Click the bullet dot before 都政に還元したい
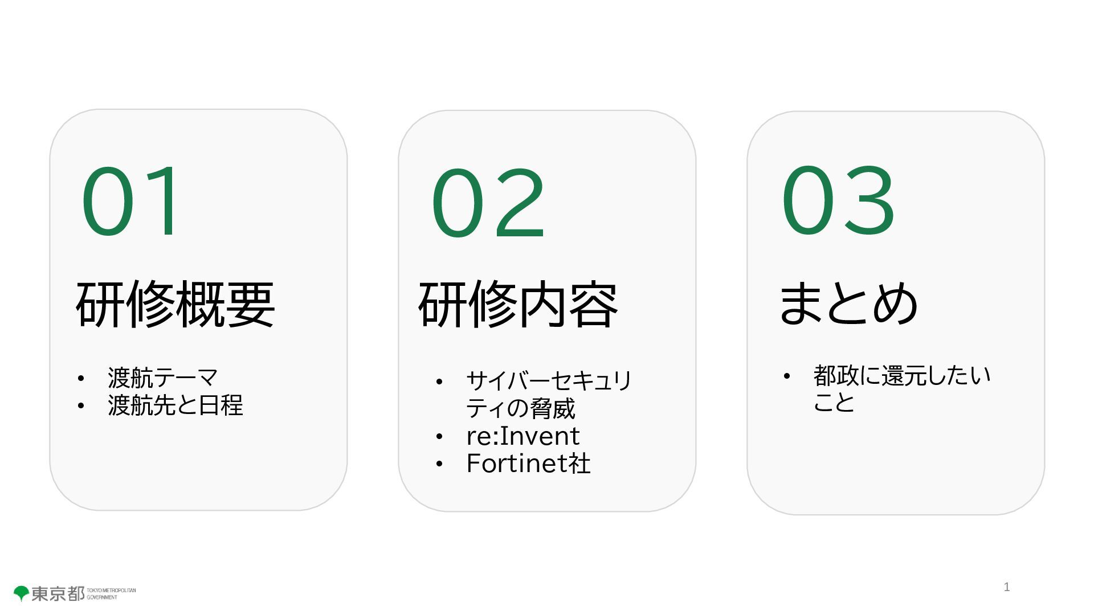 (x=786, y=376)
